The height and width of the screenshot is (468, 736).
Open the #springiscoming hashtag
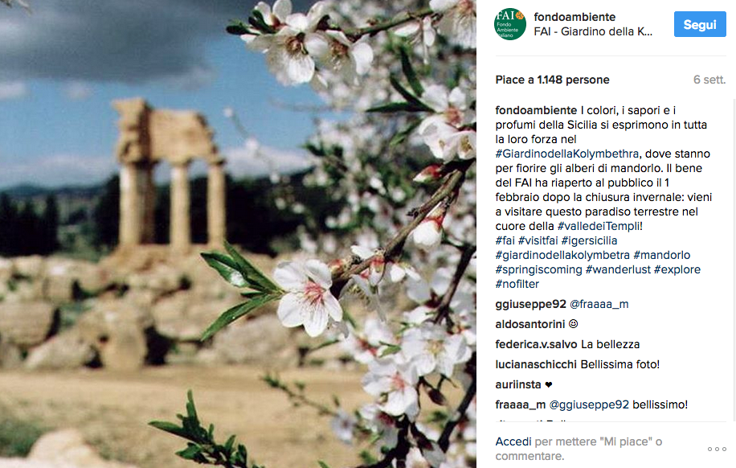point(538,269)
